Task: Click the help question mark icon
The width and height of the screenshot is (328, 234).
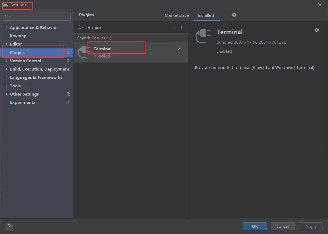Action: pos(9,226)
